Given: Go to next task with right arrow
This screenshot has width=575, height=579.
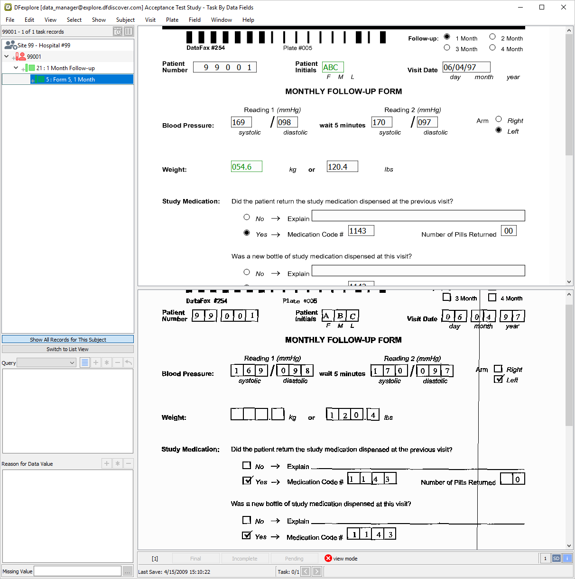Looking at the screenshot, I should 317,571.
